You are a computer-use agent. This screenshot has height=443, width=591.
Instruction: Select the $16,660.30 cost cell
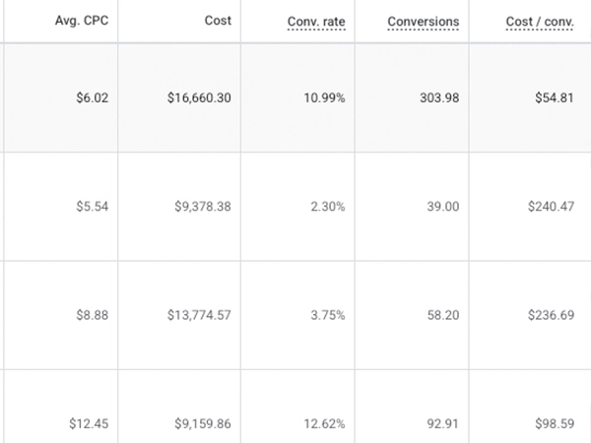click(200, 98)
